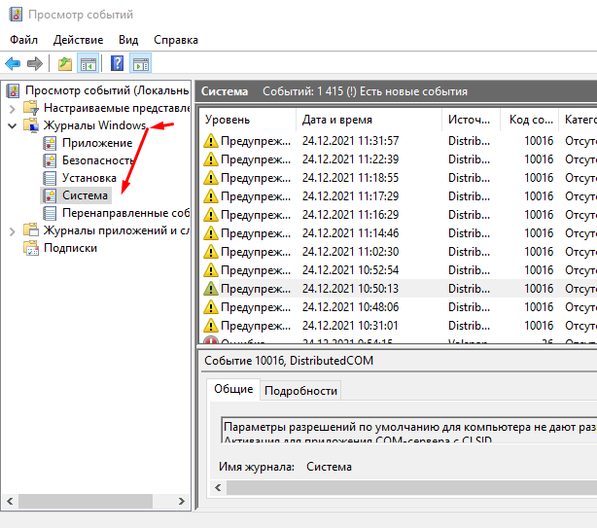Select Установка log in tree
Screen dimensions: 597x528
89,178
